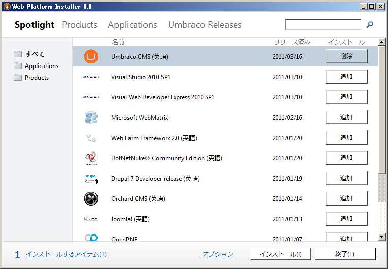Select Microsoft WebMatrix name text
The width and height of the screenshot is (388, 269).
[x=140, y=118]
